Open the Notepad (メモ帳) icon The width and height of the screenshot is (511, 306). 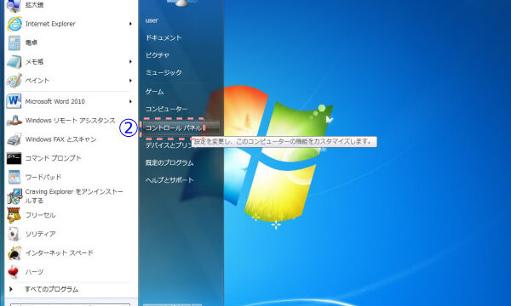pos(14,62)
